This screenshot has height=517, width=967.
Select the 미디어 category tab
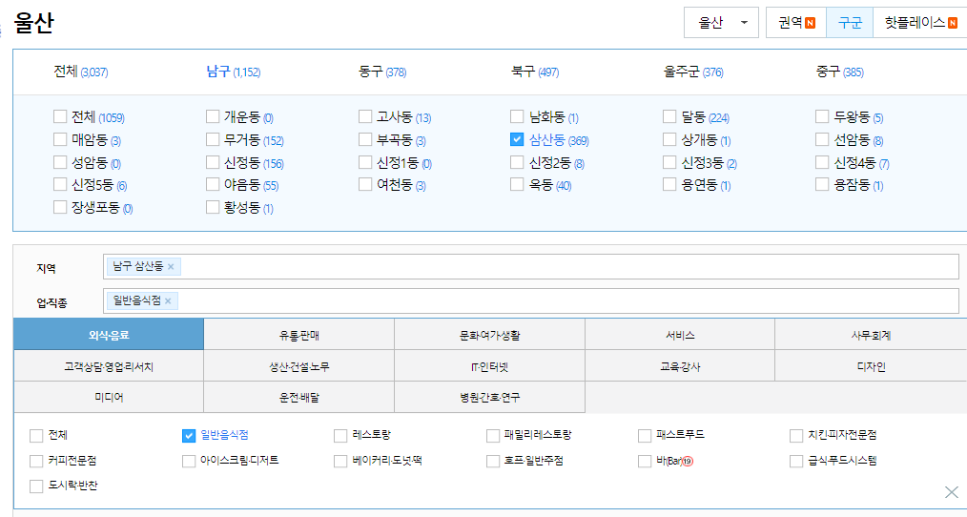pos(109,398)
